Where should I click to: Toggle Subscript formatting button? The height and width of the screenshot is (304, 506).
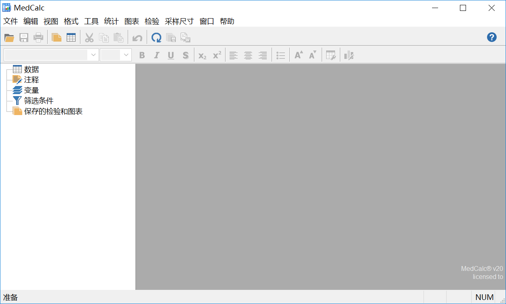(202, 56)
